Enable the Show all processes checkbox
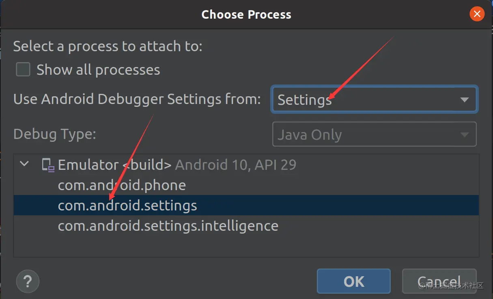Viewport: 493px width, 299px height. click(23, 69)
